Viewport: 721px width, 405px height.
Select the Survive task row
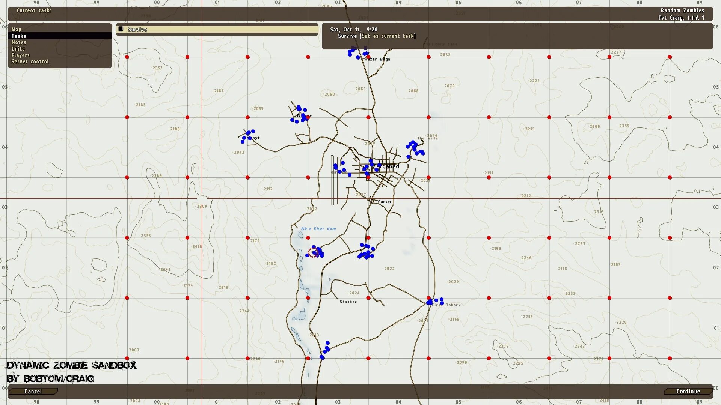point(217,29)
